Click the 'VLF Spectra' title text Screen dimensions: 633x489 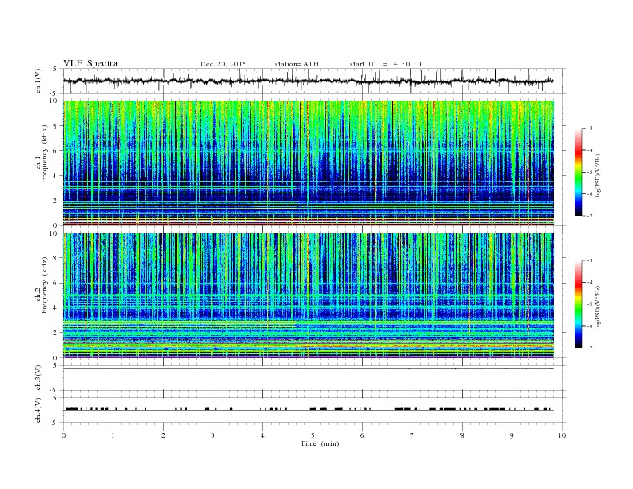coord(90,63)
